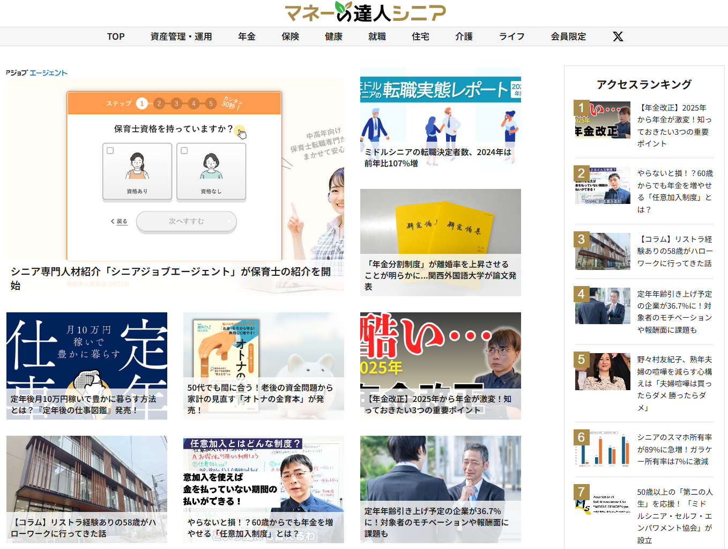Screen dimensions: 728x549
Task: Open ranking 4 定年年齢引き上げ link
Action: pos(674,312)
